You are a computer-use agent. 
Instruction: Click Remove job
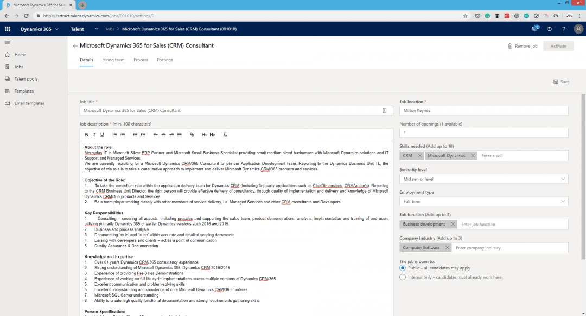[522, 46]
